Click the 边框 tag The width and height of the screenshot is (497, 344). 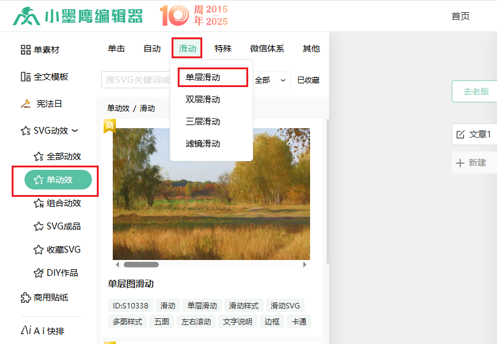[272, 321]
